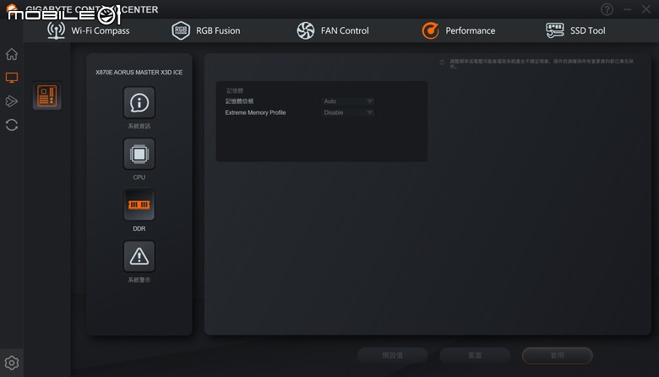Open the CPU tuning icon
This screenshot has height=377, width=659.
pyautogui.click(x=139, y=154)
